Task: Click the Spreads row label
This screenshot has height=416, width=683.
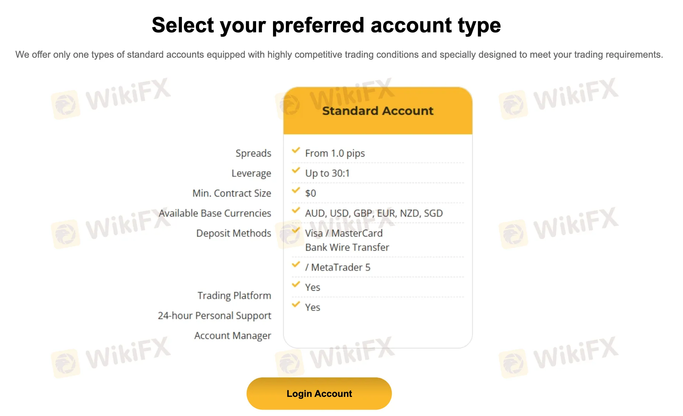Action: (x=253, y=153)
